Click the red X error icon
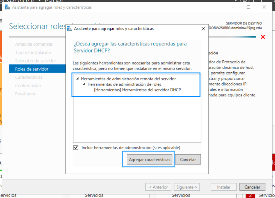The width and height of the screenshot is (275, 198). (x=263, y=37)
